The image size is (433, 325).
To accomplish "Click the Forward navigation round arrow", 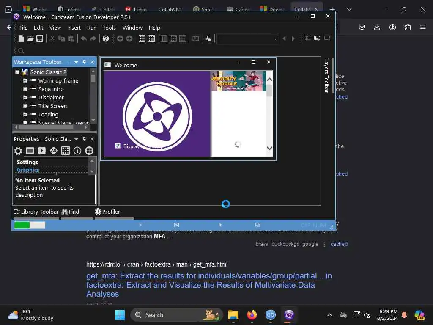I will 129,39.
